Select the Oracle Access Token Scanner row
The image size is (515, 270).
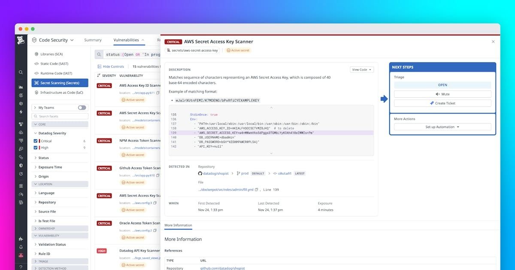(127, 230)
